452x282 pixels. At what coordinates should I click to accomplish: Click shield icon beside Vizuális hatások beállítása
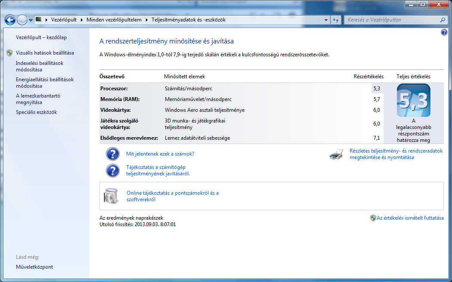[x=9, y=52]
